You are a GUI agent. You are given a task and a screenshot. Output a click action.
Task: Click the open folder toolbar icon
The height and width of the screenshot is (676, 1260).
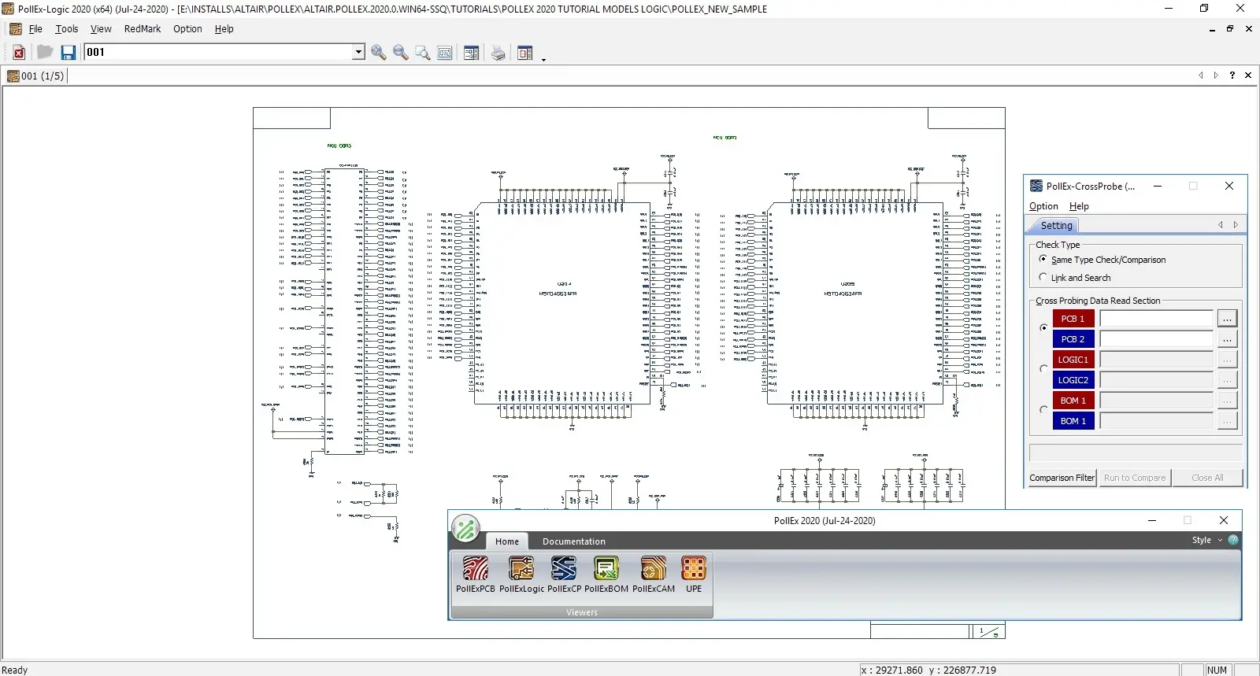click(45, 52)
